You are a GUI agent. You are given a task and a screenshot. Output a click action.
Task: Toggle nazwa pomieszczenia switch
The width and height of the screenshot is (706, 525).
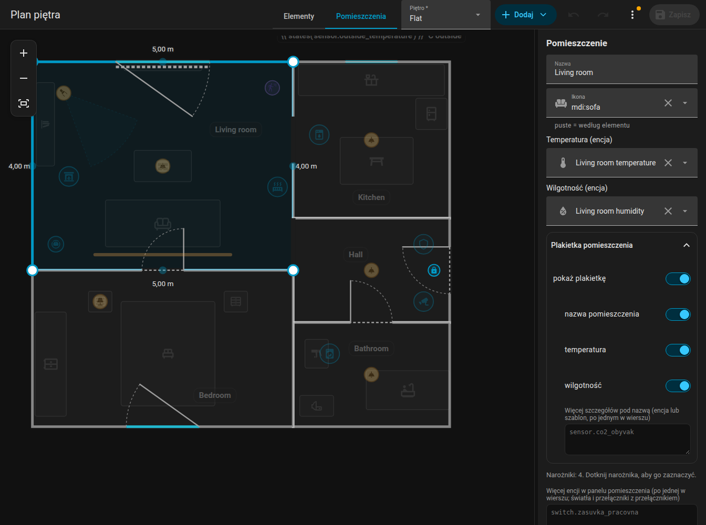[x=678, y=314]
